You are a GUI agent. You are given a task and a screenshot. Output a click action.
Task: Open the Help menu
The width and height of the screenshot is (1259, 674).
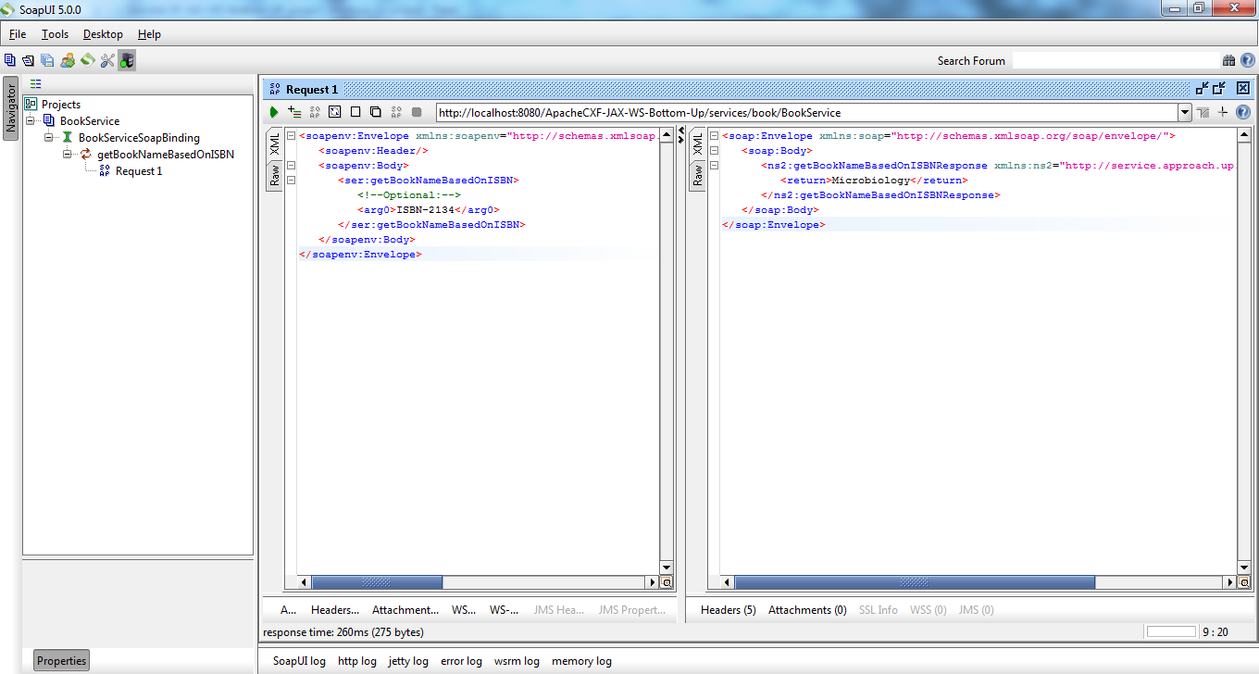tap(149, 34)
